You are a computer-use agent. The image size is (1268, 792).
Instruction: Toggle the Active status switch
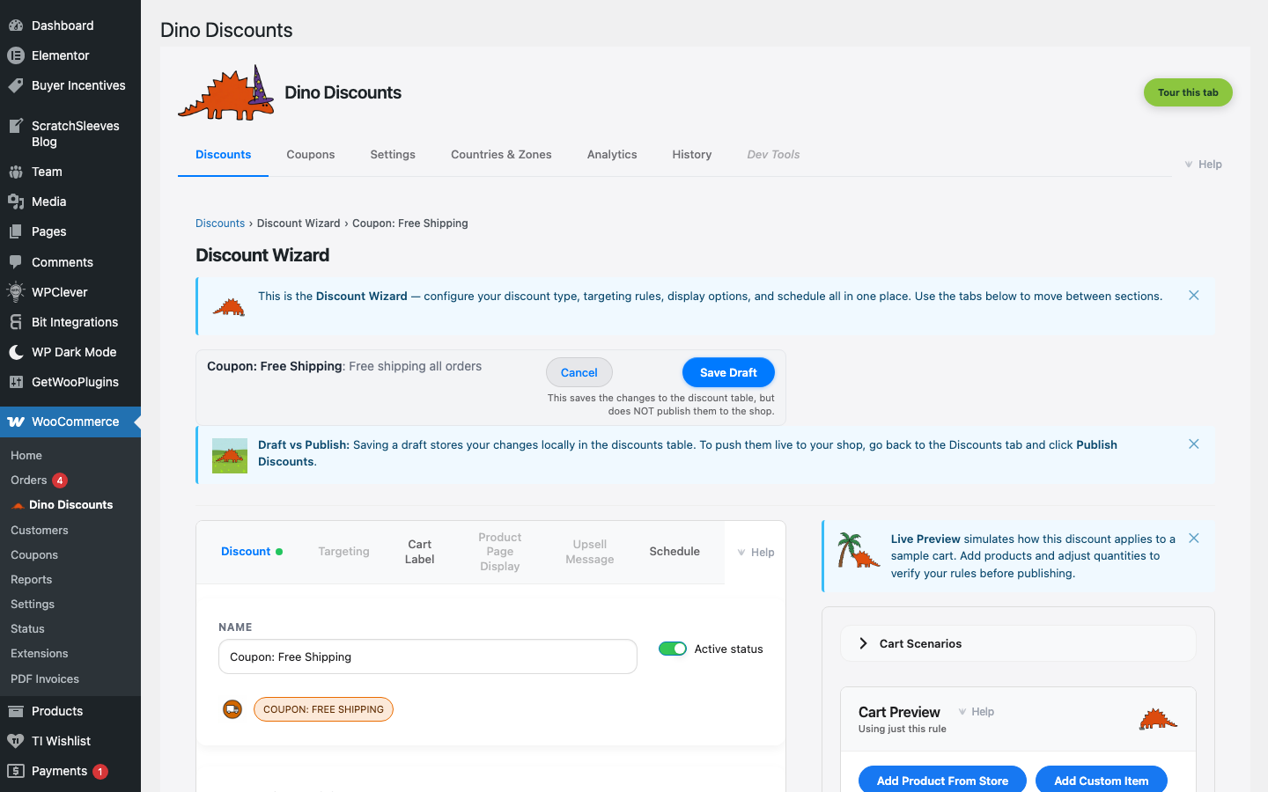tap(673, 649)
